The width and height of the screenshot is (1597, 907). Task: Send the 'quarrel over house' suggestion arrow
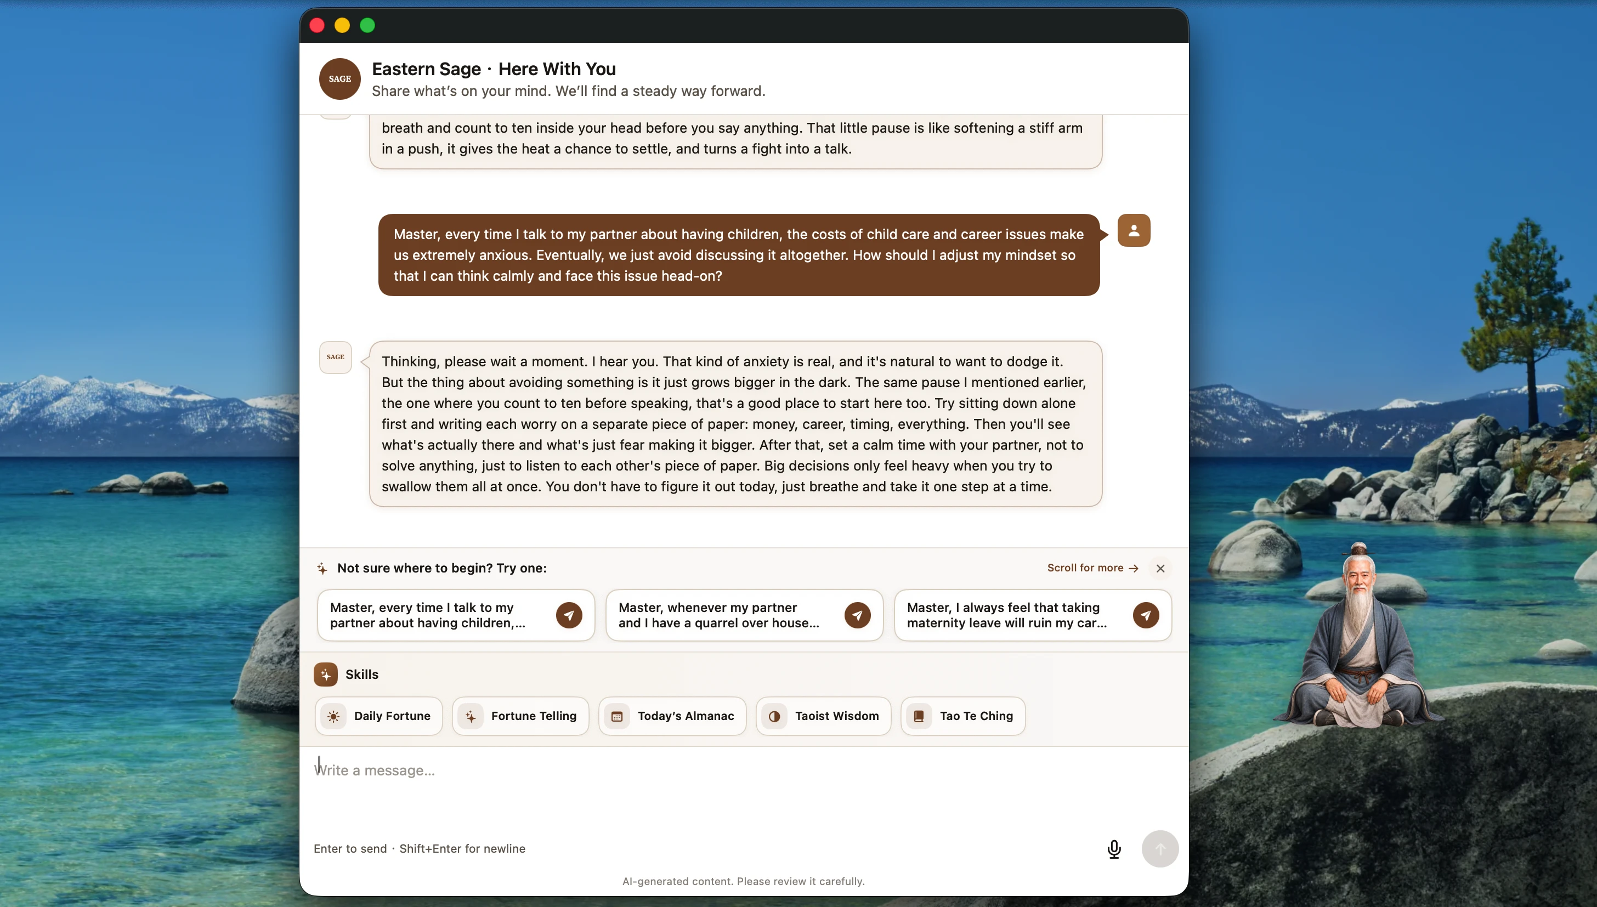857,615
